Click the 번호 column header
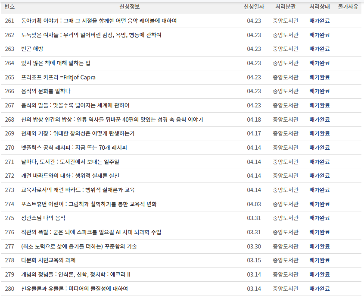The height and width of the screenshot is (299, 364). click(x=10, y=7)
